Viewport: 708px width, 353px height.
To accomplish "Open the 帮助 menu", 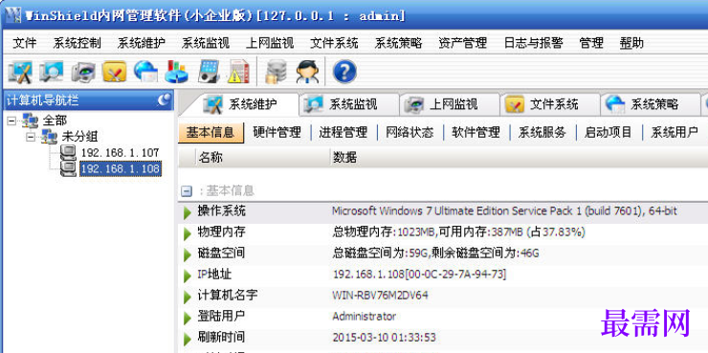I will [x=631, y=43].
